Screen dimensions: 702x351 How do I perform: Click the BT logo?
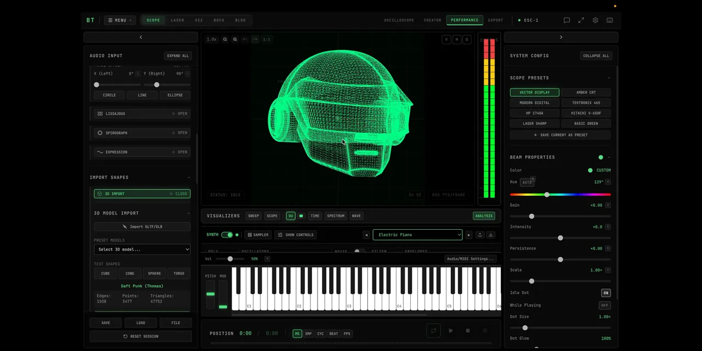coord(90,20)
